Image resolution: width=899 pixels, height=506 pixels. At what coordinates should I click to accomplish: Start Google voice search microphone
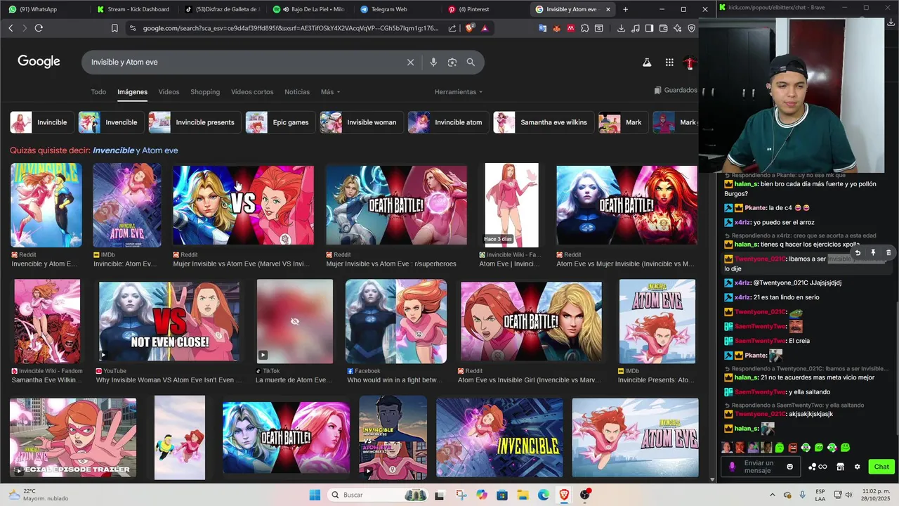(x=433, y=62)
